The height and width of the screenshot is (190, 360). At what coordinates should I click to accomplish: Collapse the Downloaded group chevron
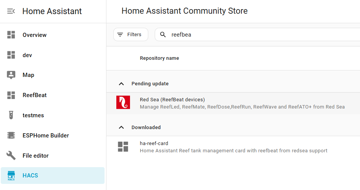click(121, 128)
